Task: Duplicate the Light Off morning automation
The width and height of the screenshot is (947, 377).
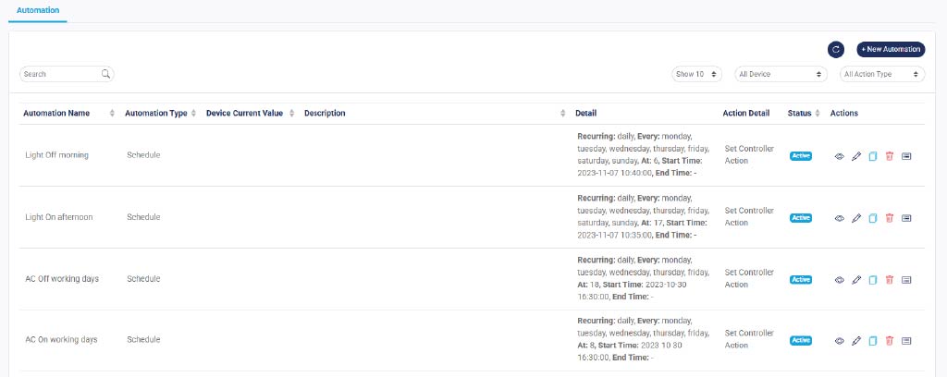Action: [x=873, y=156]
